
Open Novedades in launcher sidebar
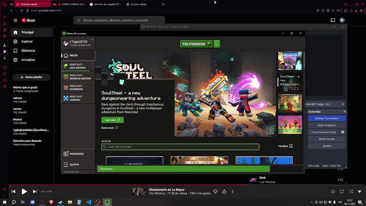78,154
